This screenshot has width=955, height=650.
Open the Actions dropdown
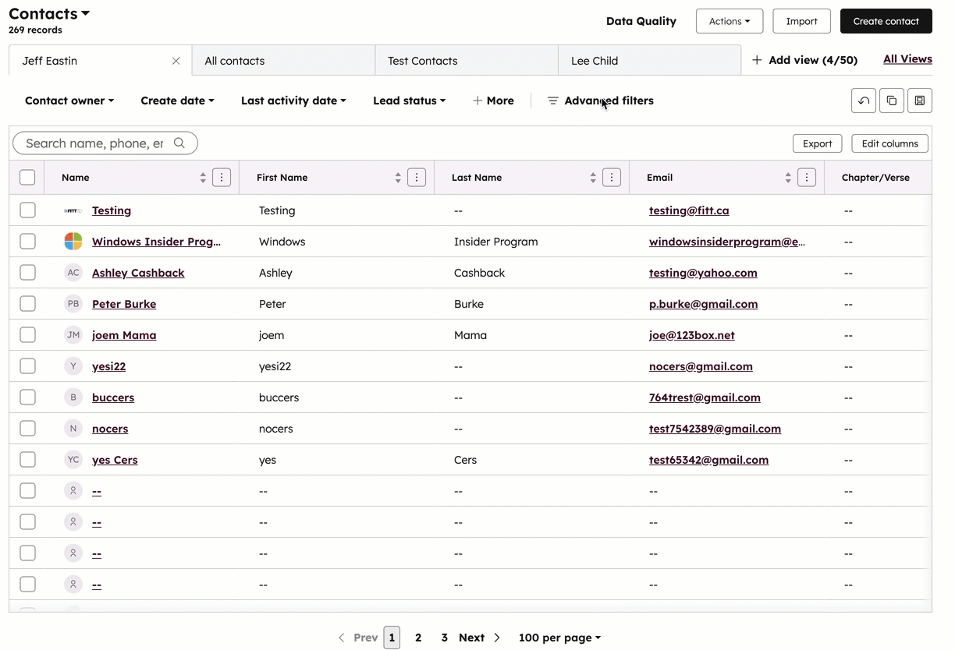(730, 21)
